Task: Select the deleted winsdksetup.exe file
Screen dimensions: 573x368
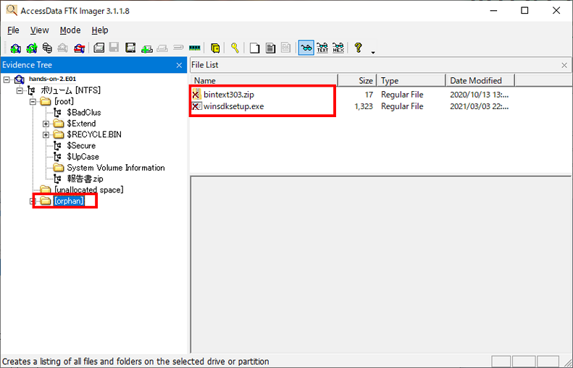Action: [233, 106]
